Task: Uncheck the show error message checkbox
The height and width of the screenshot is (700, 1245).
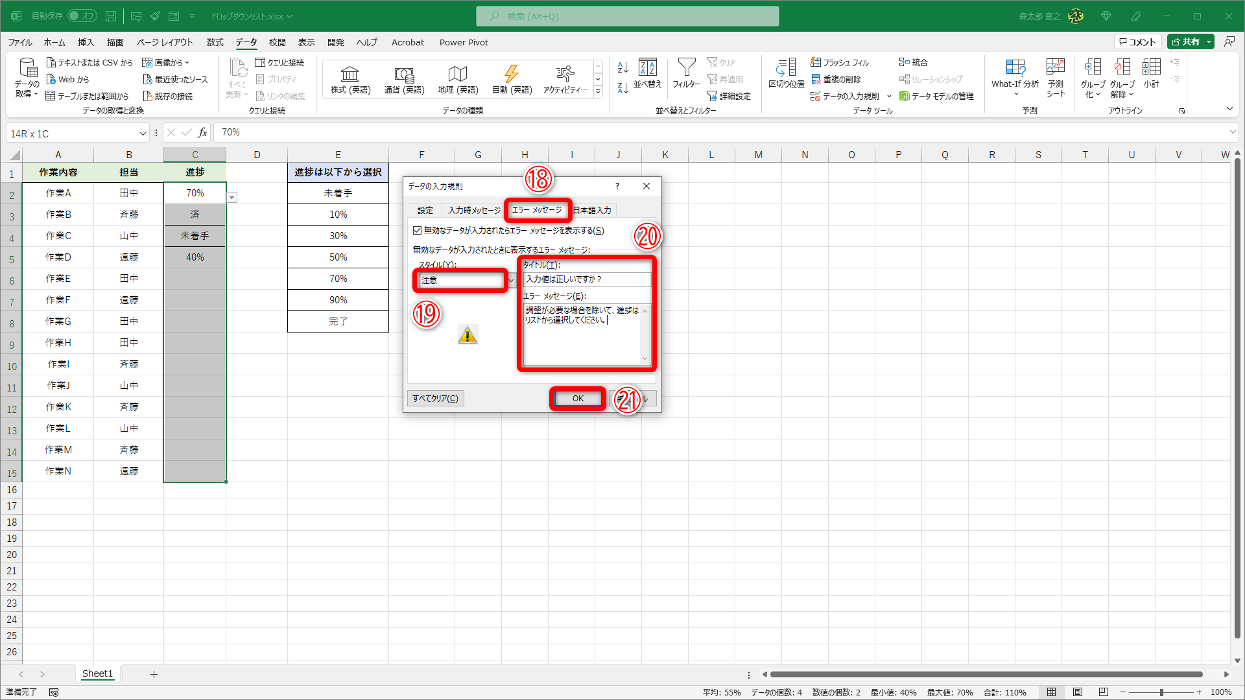Action: [418, 231]
